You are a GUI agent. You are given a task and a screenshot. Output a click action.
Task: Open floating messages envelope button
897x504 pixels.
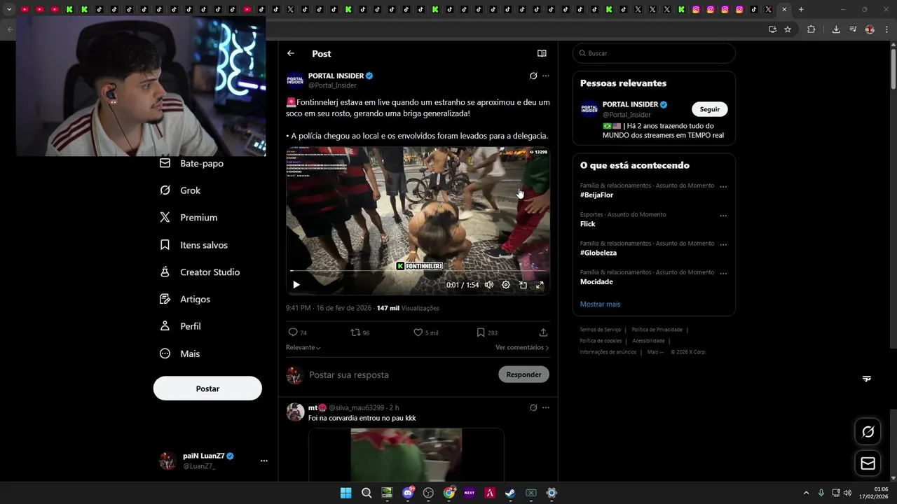(x=868, y=463)
